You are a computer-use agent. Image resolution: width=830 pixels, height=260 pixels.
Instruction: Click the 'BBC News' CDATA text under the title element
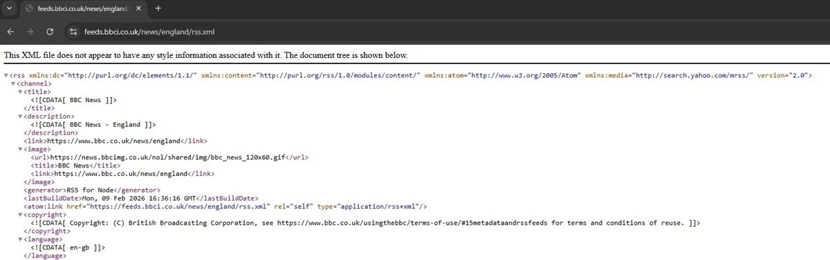74,100
